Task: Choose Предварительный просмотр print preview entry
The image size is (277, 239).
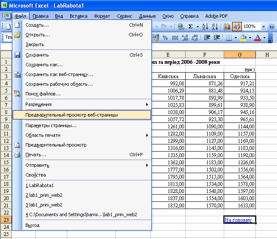Action: (82, 145)
